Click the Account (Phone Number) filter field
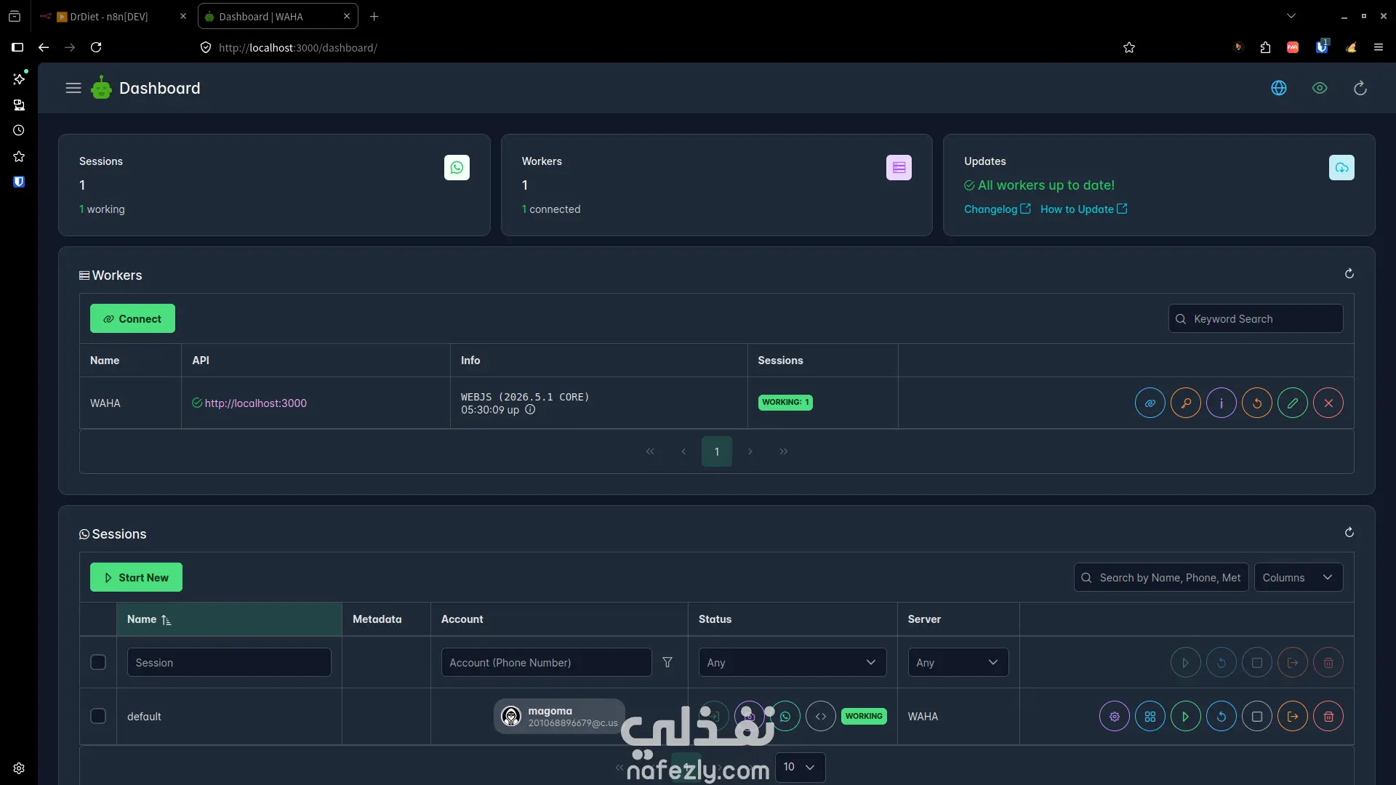 (x=546, y=662)
